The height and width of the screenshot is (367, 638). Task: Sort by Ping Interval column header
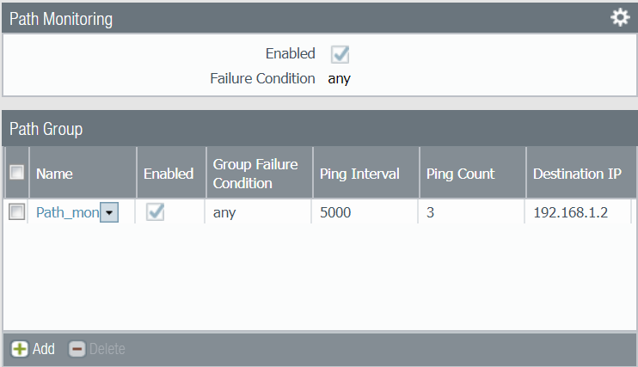pyautogui.click(x=359, y=174)
